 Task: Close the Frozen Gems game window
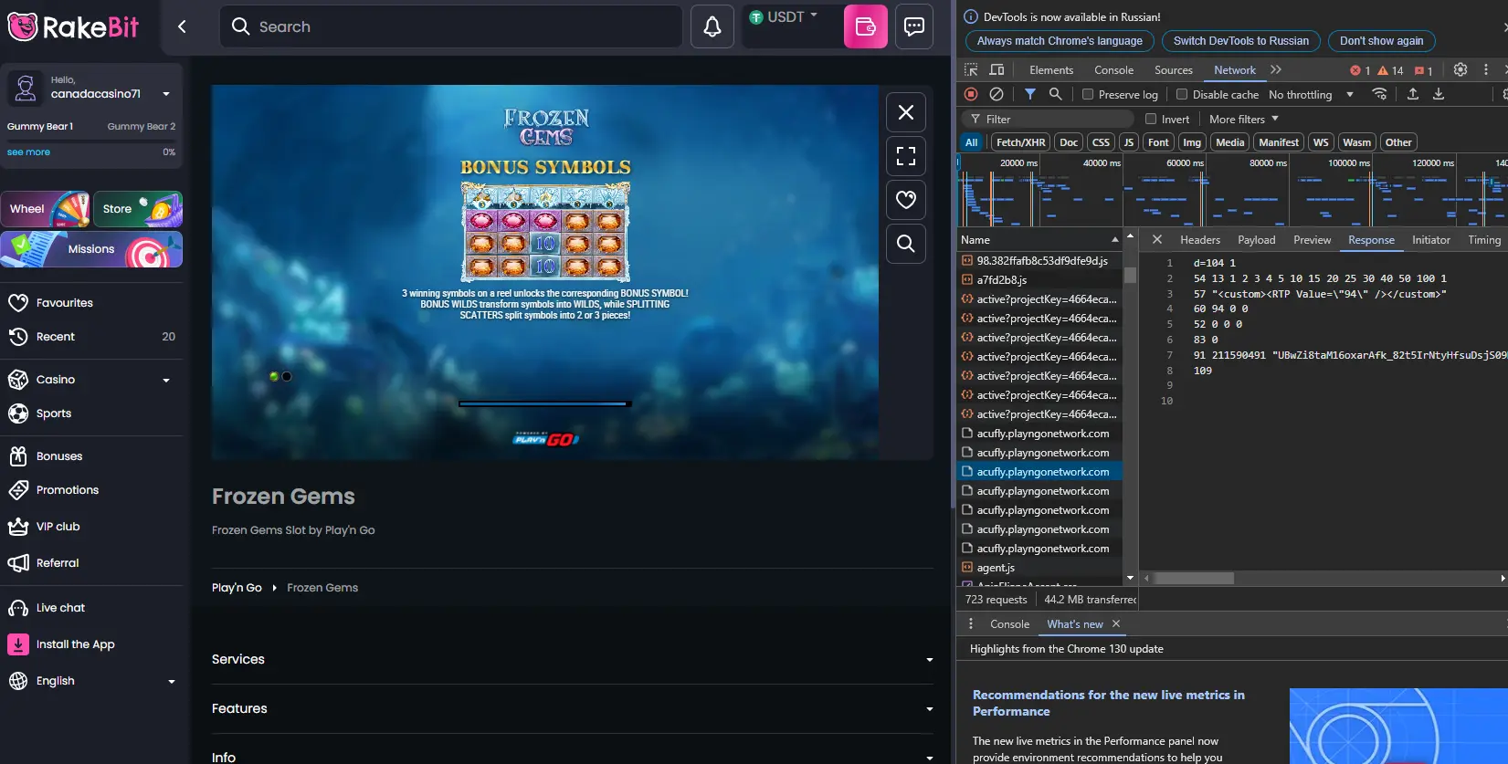click(x=905, y=112)
